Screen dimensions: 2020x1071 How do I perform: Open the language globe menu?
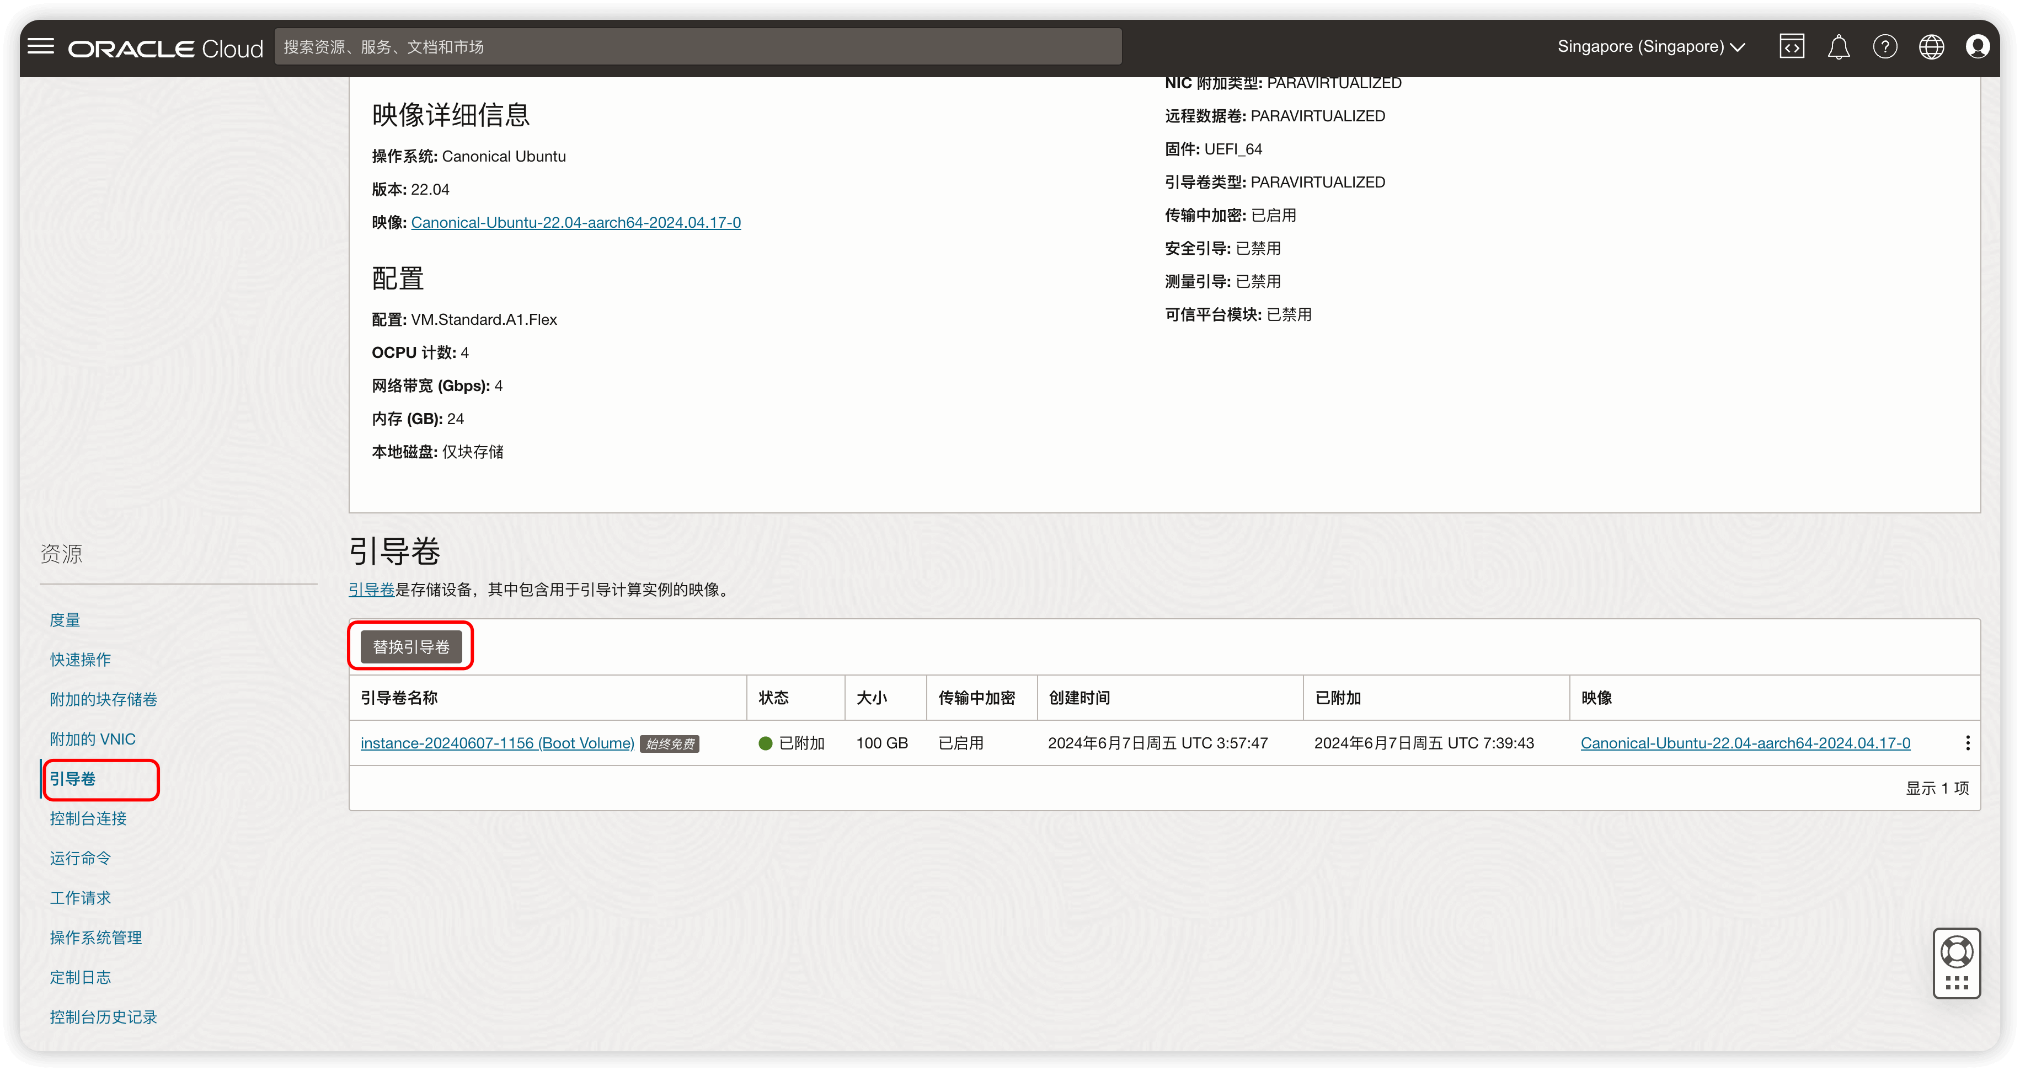1931,47
